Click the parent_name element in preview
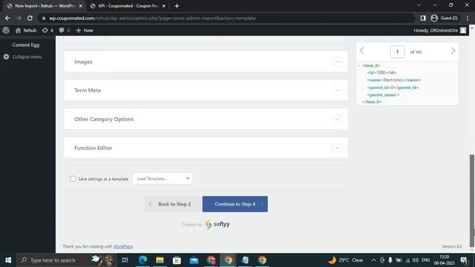475x267 pixels. 383,95
